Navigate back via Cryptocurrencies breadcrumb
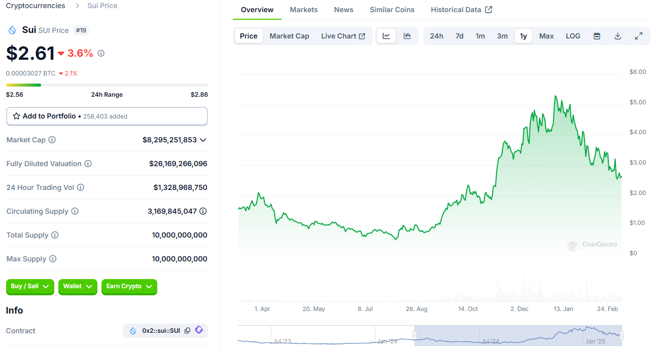The height and width of the screenshot is (350, 657). [x=35, y=6]
